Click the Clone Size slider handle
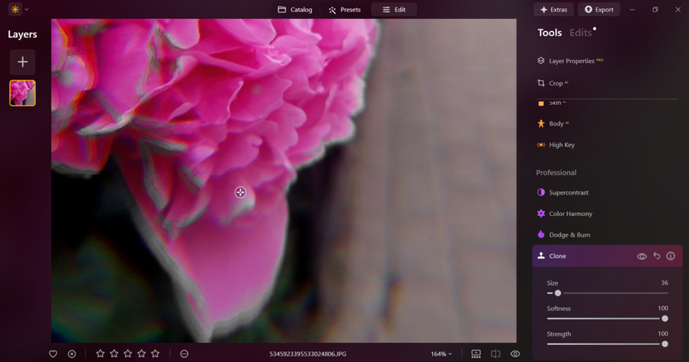This screenshot has width=689, height=362. point(558,293)
